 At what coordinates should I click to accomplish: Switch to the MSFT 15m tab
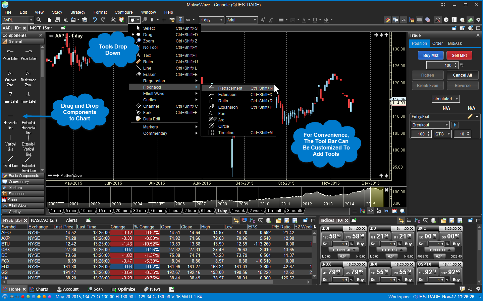41,28
